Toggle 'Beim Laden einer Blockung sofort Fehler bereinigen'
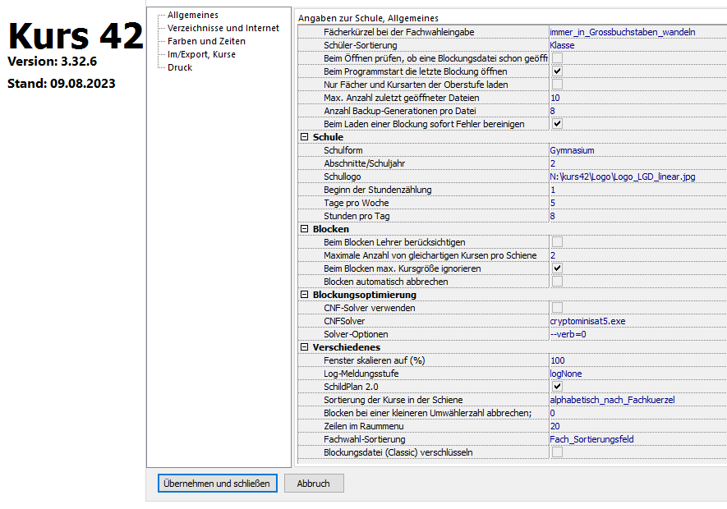This screenshot has height=509, width=727. 557,124
